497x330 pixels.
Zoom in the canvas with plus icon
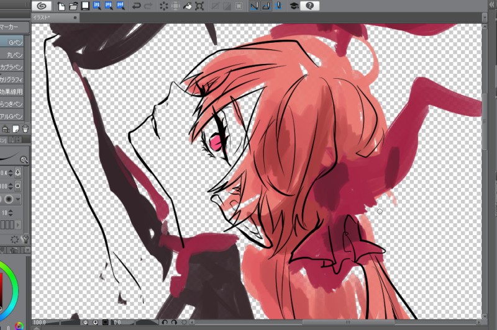tap(96, 323)
